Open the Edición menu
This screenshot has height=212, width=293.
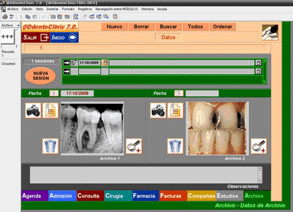(x=27, y=9)
